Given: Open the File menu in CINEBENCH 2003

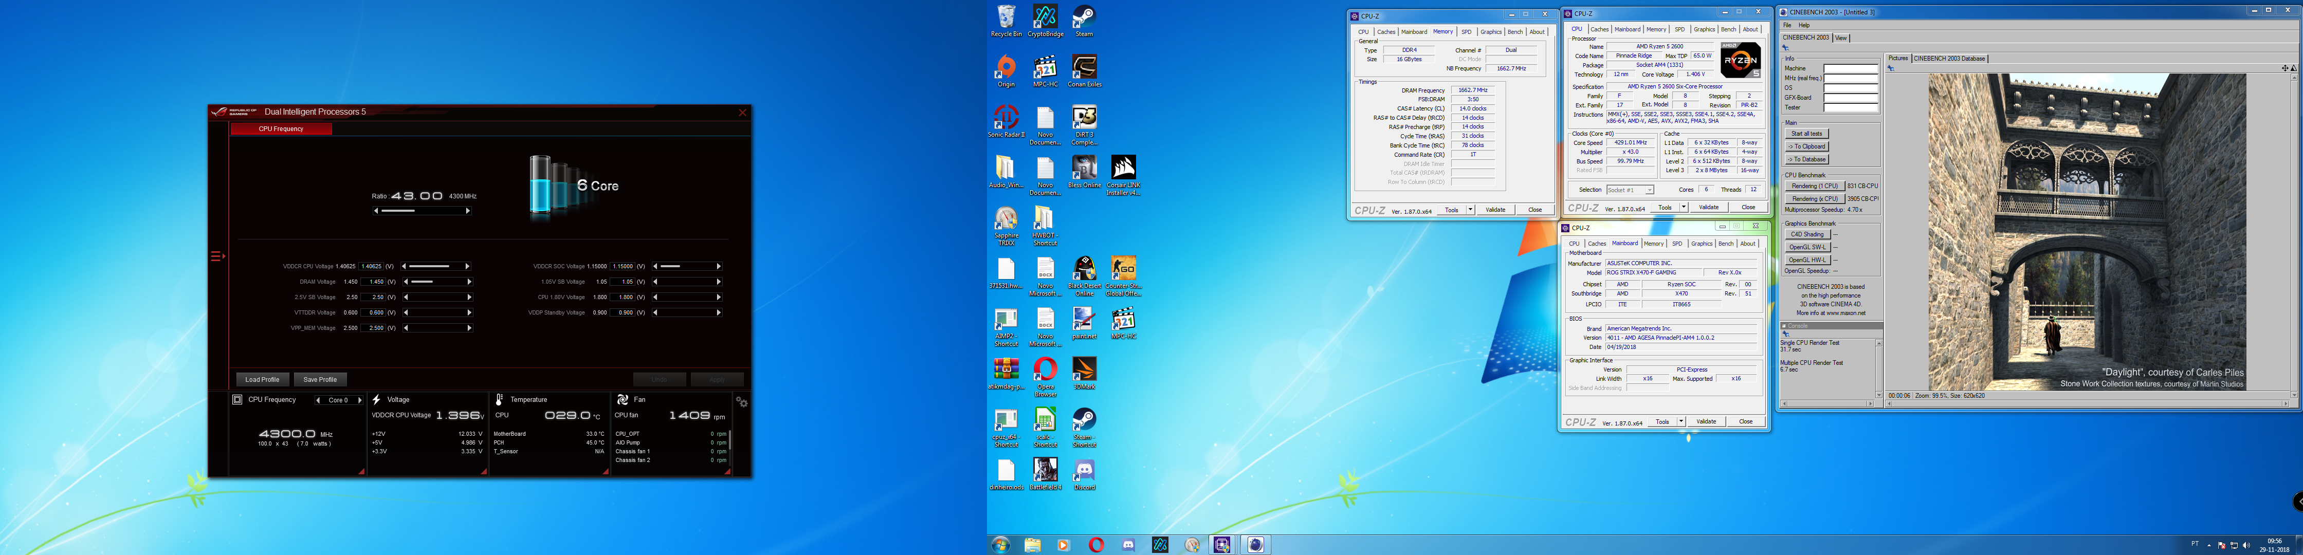Looking at the screenshot, I should point(1787,25).
